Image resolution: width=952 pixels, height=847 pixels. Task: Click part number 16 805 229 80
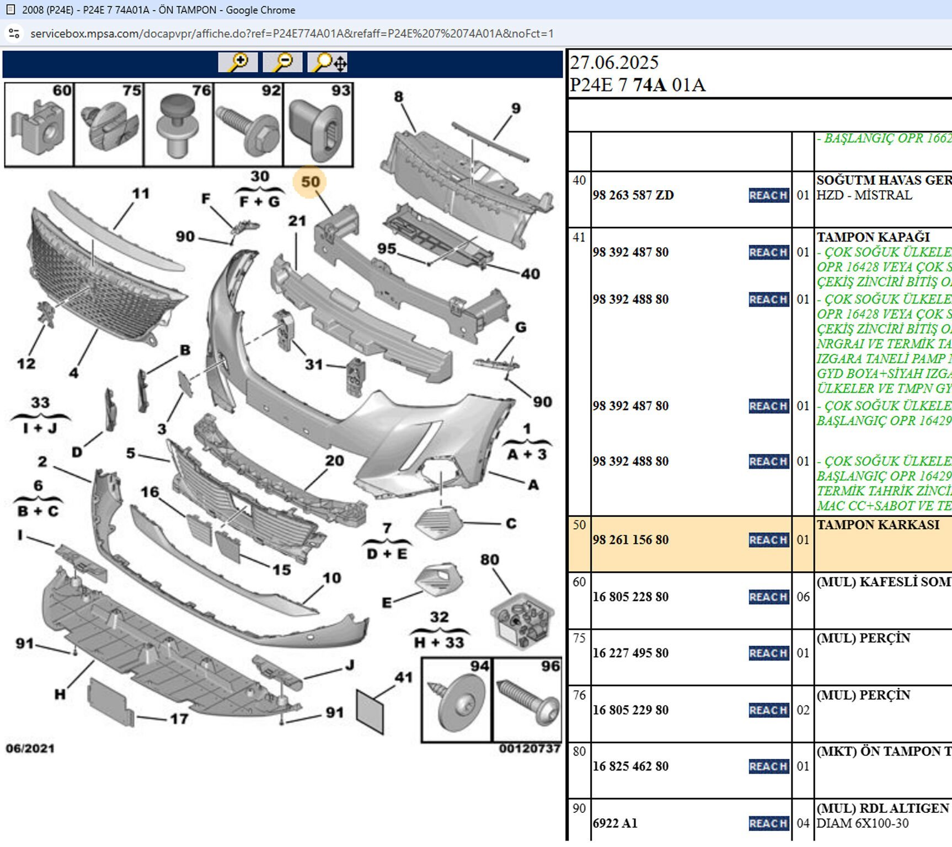(x=630, y=710)
